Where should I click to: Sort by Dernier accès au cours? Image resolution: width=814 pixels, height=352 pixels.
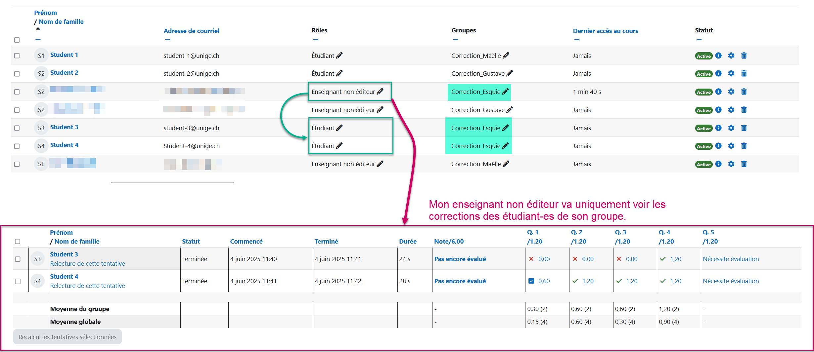pos(605,31)
